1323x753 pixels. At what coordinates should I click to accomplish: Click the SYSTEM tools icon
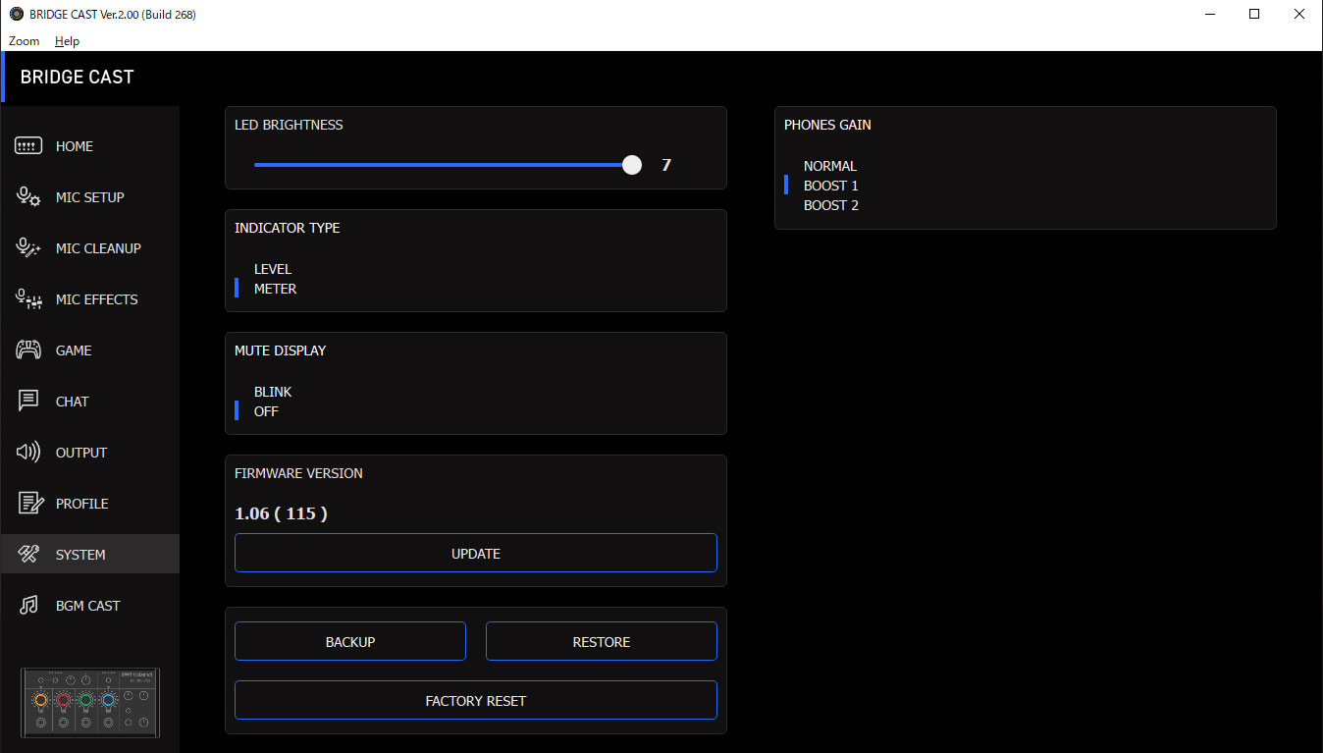click(x=28, y=555)
